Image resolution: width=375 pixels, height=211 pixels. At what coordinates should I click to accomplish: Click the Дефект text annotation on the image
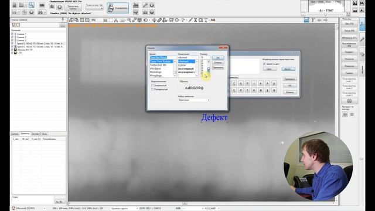[x=214, y=117]
